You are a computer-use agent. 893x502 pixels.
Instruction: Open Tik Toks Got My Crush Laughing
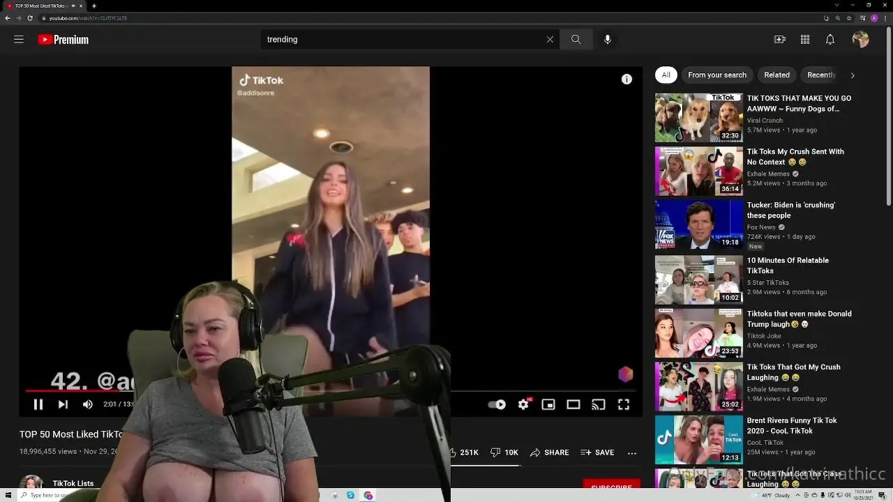794,372
